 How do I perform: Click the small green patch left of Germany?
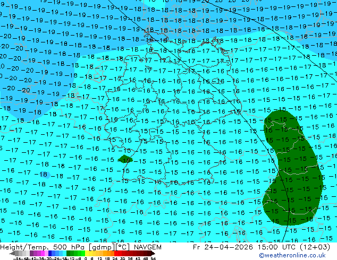(125, 159)
